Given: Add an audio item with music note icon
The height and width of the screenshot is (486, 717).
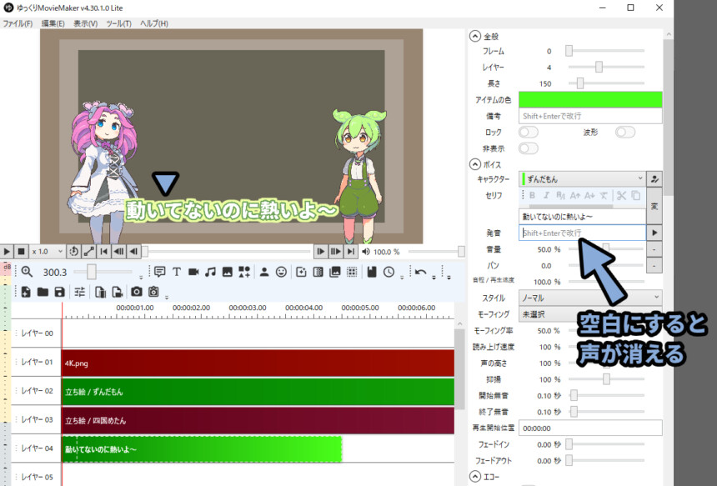Looking at the screenshot, I should 210,272.
